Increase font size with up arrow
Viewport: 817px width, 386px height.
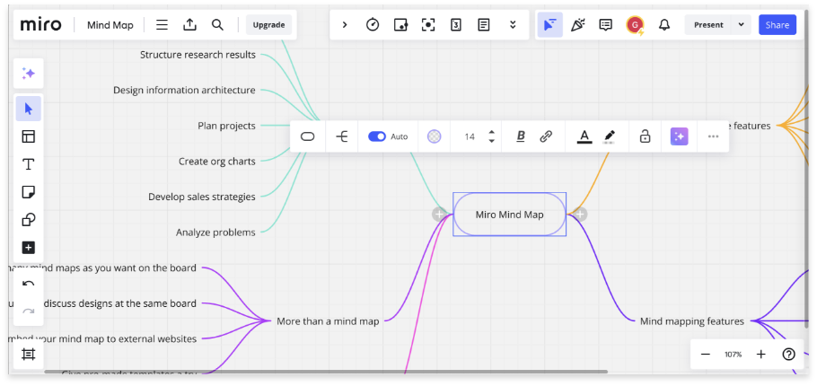[491, 132]
